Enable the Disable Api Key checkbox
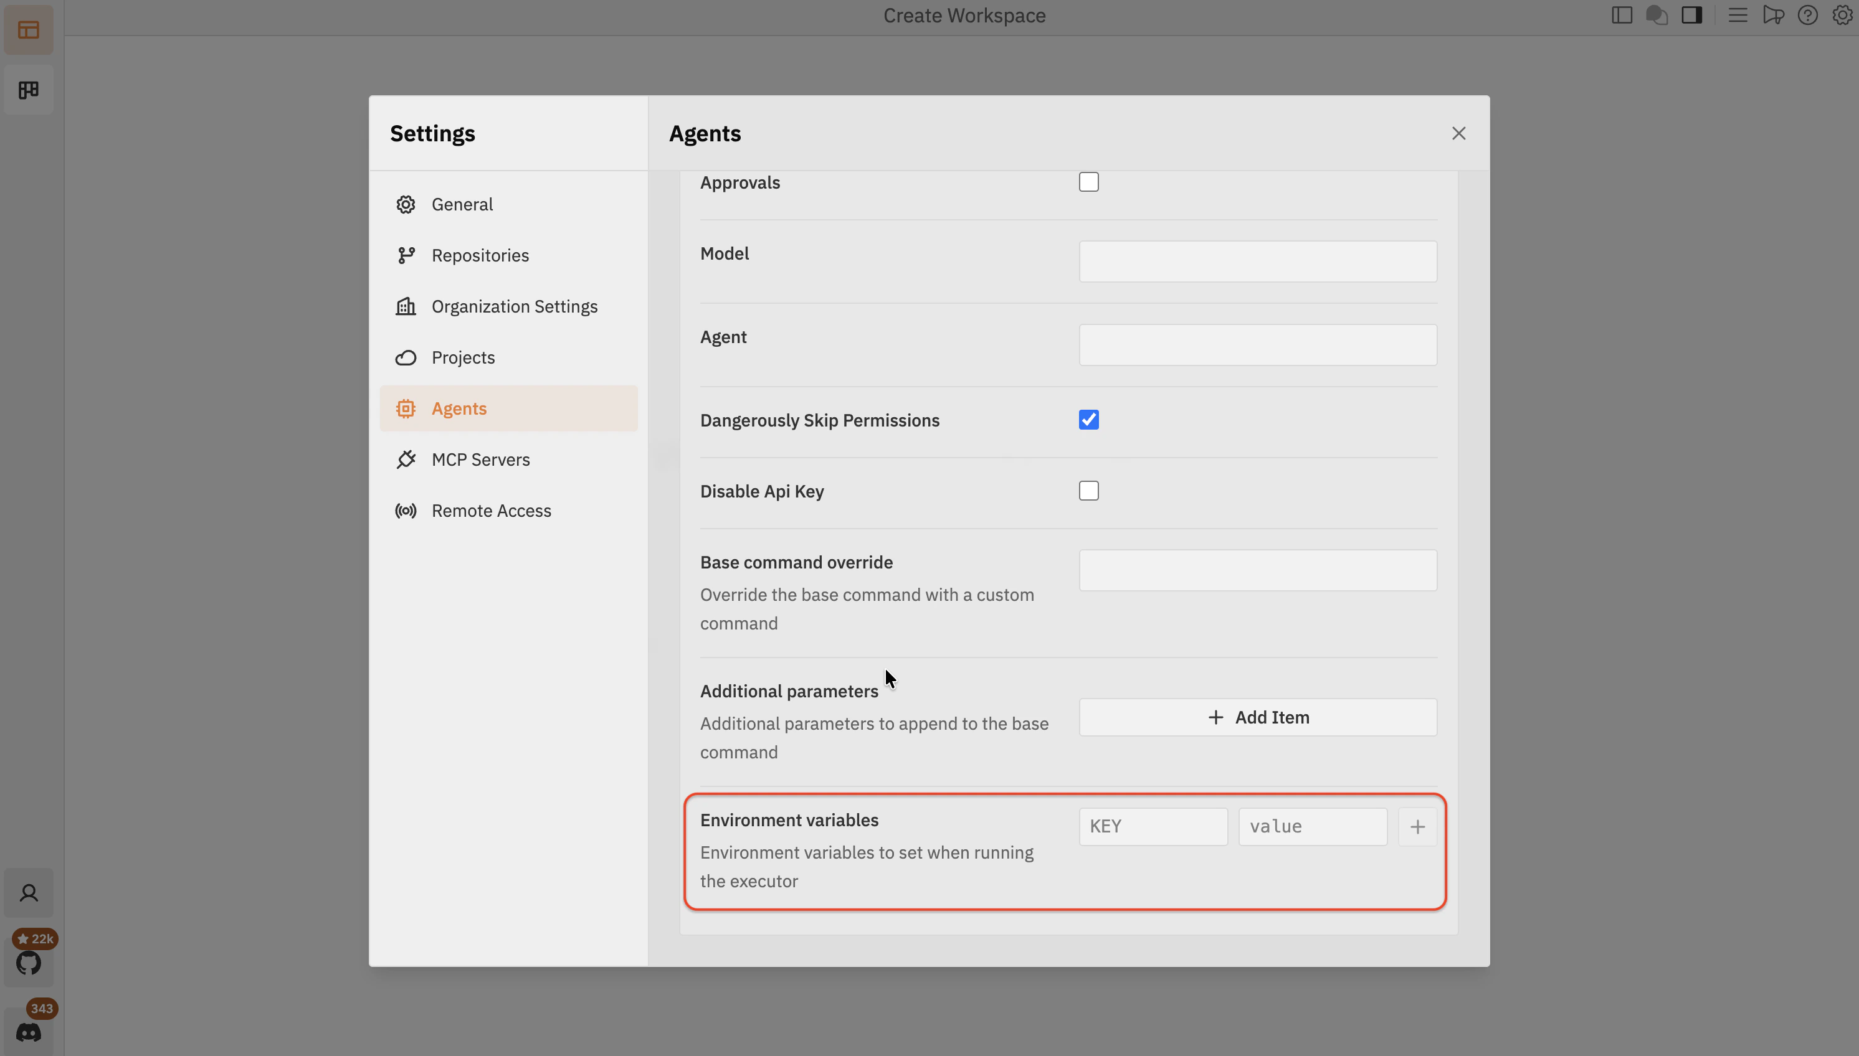 tap(1088, 490)
